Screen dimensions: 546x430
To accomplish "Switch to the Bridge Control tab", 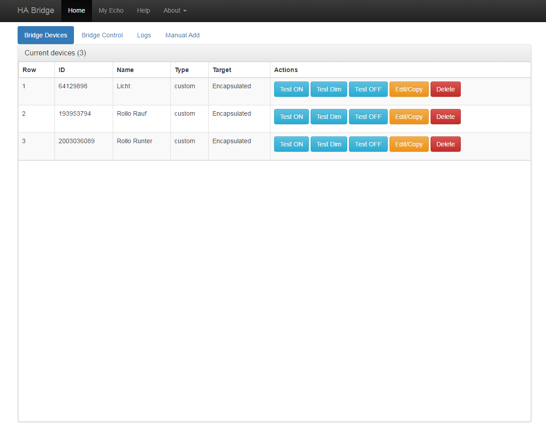I will coord(102,35).
